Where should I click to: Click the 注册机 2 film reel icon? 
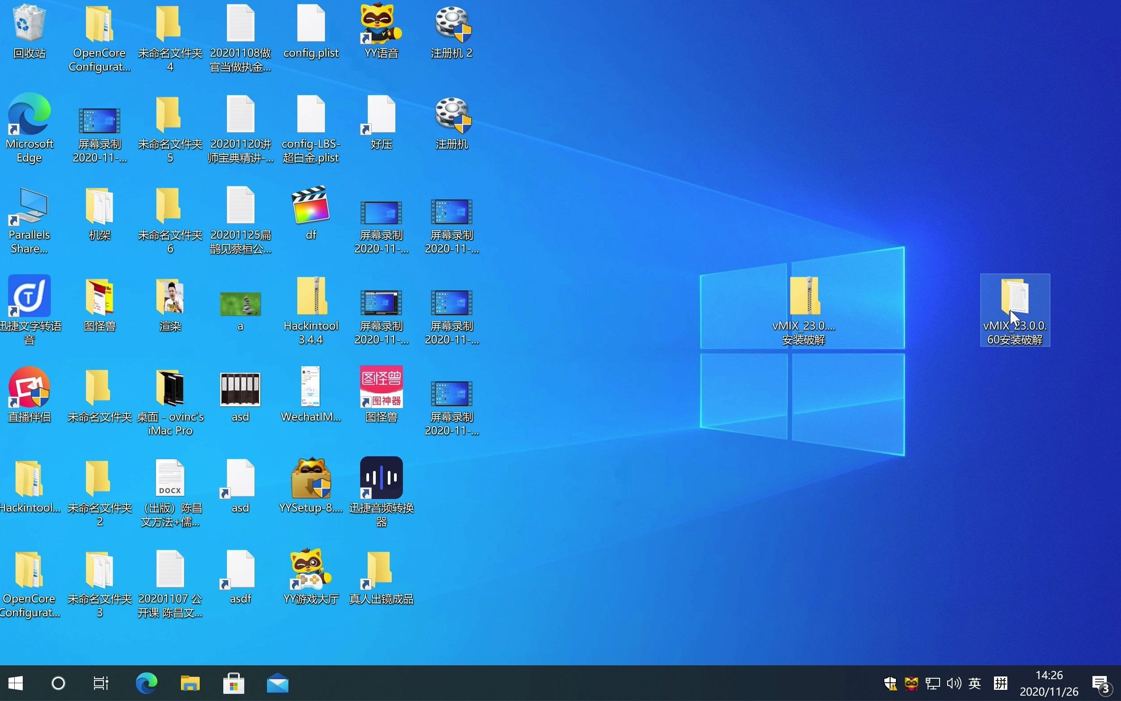(x=452, y=24)
